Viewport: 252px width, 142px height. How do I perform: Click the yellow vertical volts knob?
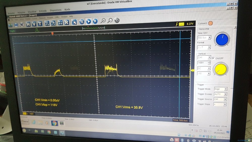tap(220, 69)
